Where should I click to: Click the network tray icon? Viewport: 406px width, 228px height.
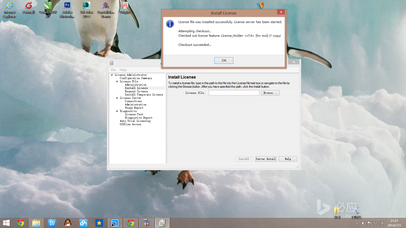tap(375, 223)
